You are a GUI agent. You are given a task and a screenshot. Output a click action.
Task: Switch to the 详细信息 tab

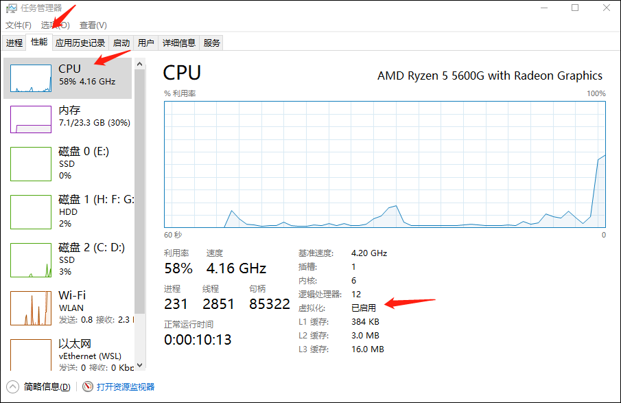[179, 43]
